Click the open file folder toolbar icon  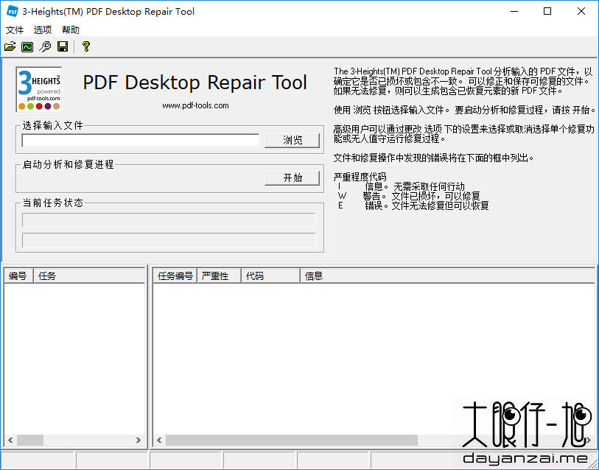(10, 46)
